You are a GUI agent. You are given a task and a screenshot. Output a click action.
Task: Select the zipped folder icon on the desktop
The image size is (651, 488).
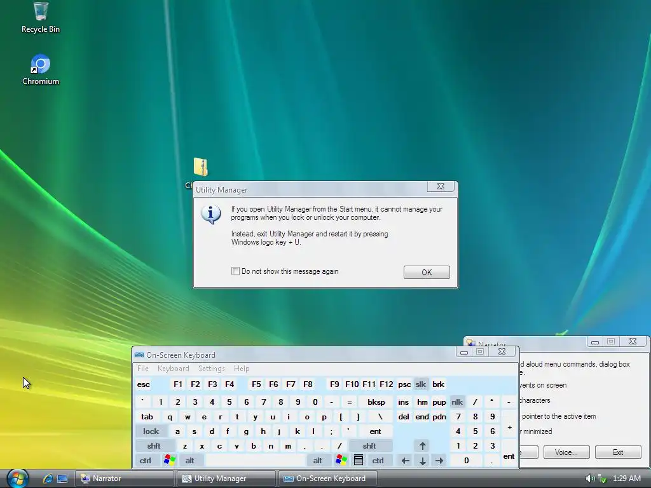point(200,167)
